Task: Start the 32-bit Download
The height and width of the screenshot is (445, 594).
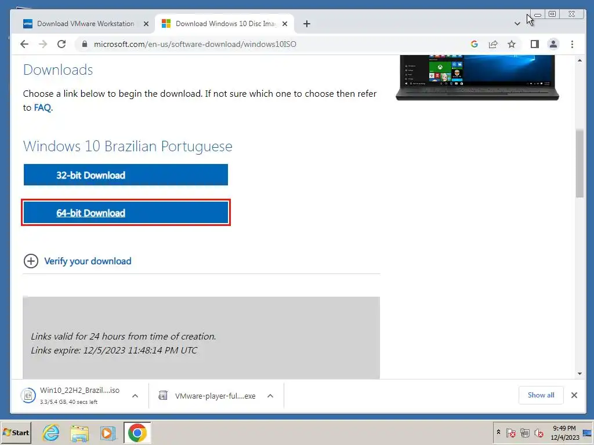Action: [126, 175]
